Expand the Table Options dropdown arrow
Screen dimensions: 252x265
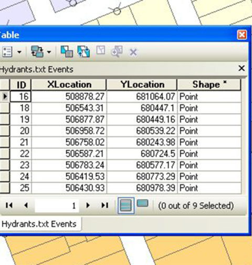(19, 52)
